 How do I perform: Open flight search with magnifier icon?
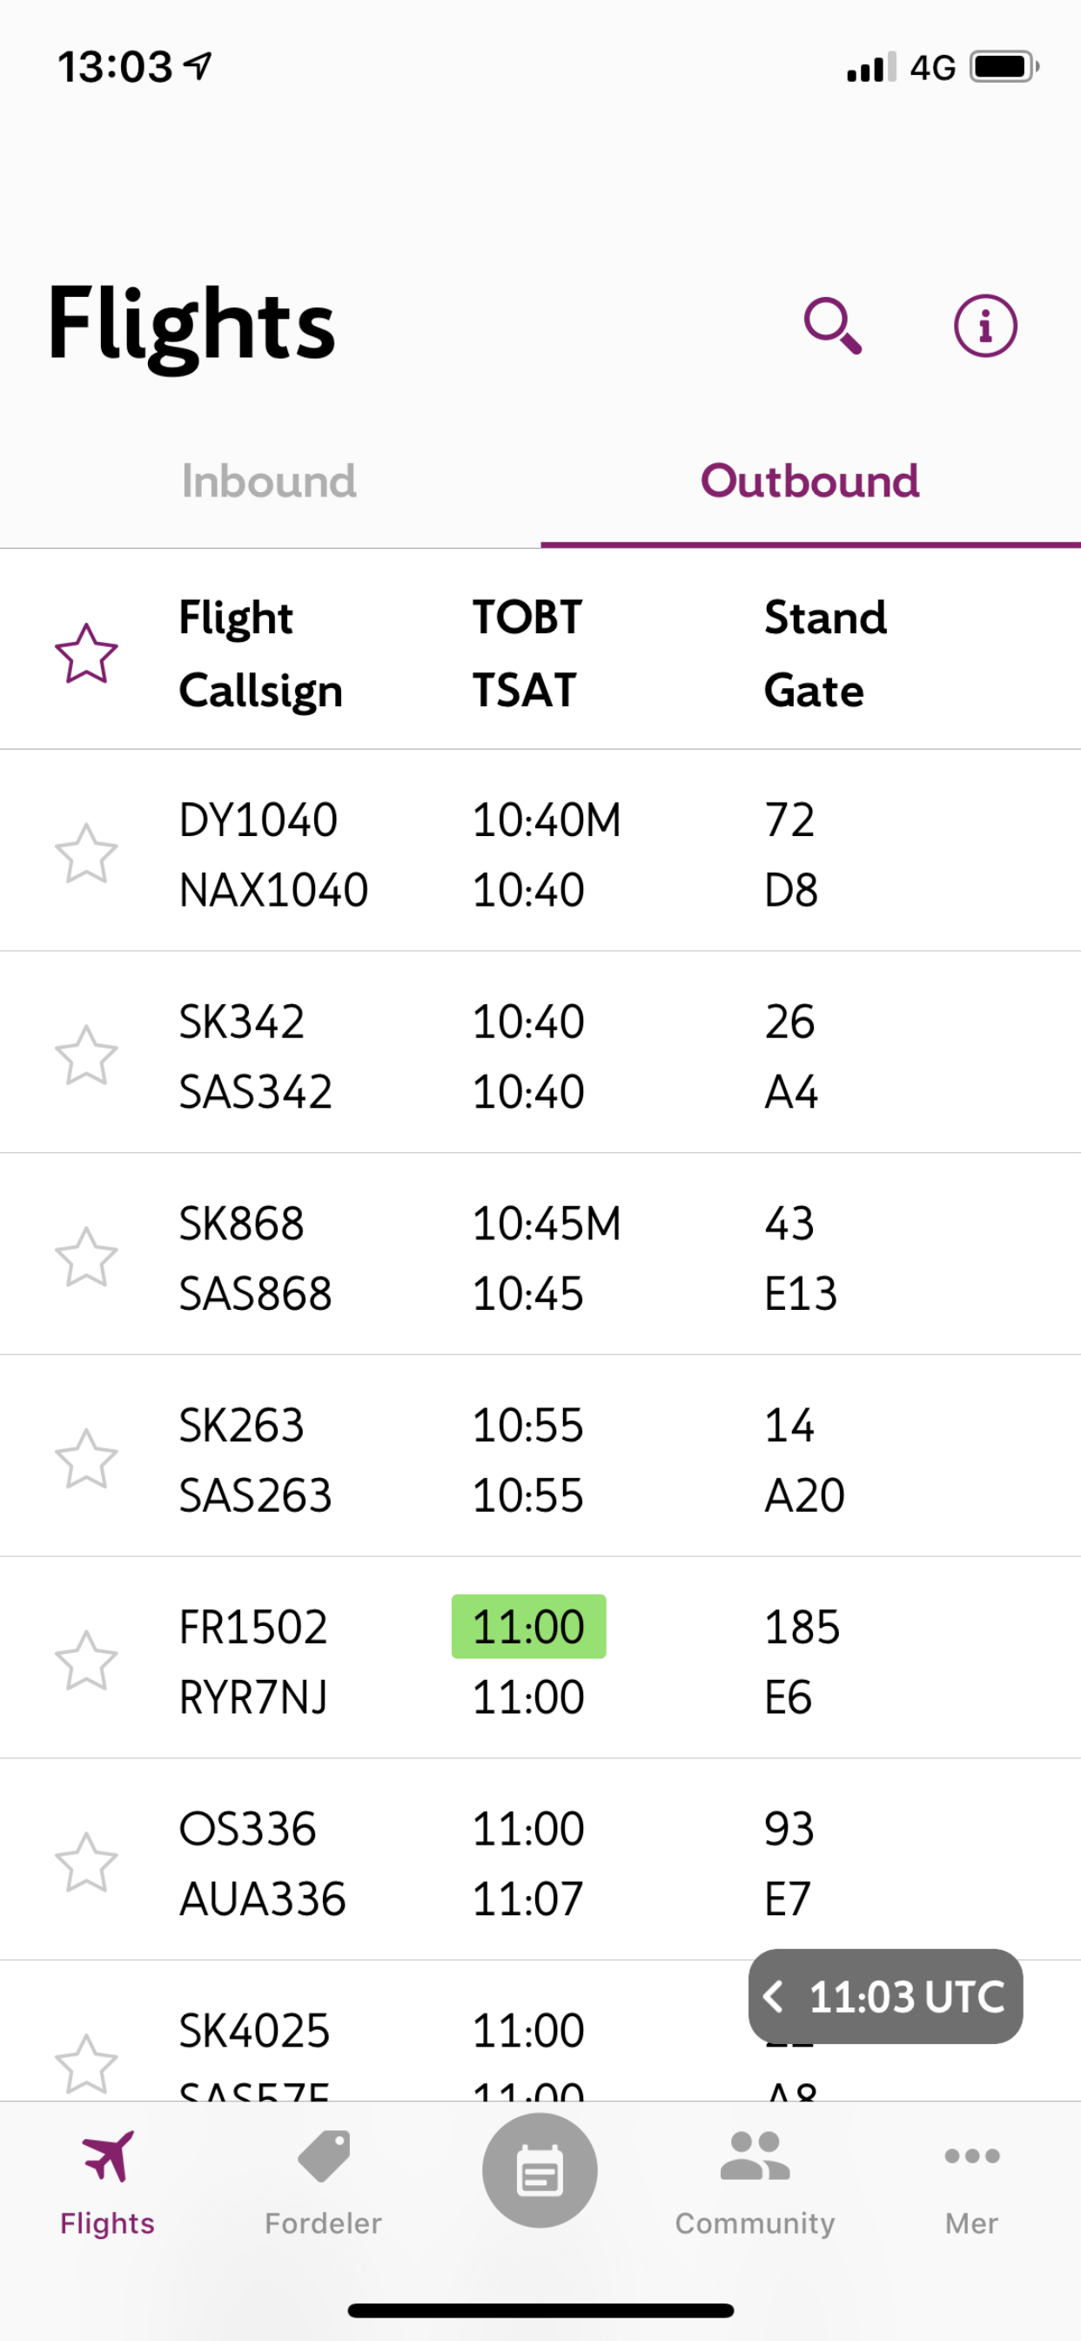pos(832,325)
